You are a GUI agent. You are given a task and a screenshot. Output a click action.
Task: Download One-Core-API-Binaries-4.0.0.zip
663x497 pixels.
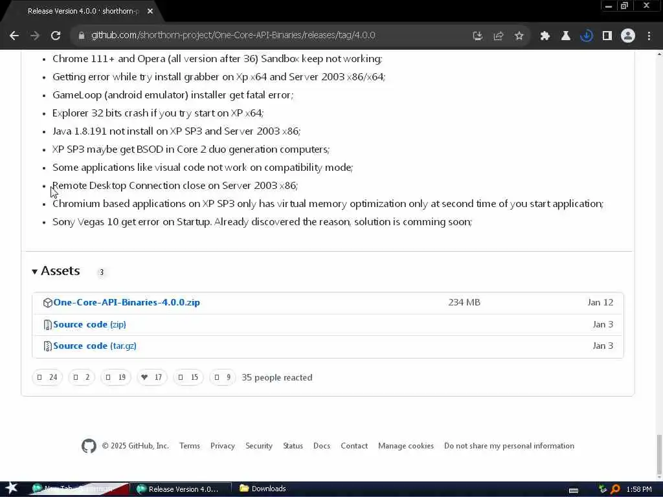(x=126, y=303)
